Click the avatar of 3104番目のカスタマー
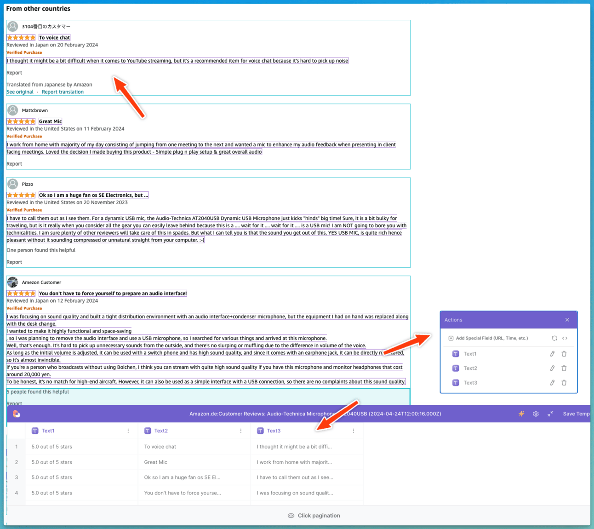The width and height of the screenshot is (594, 529). point(13,26)
